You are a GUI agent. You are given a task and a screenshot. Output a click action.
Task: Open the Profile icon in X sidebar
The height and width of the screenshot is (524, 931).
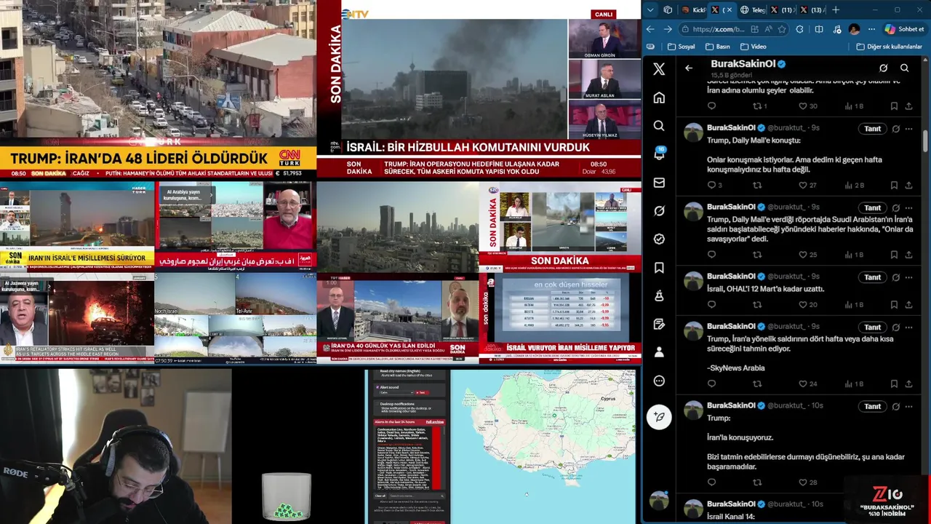659,352
